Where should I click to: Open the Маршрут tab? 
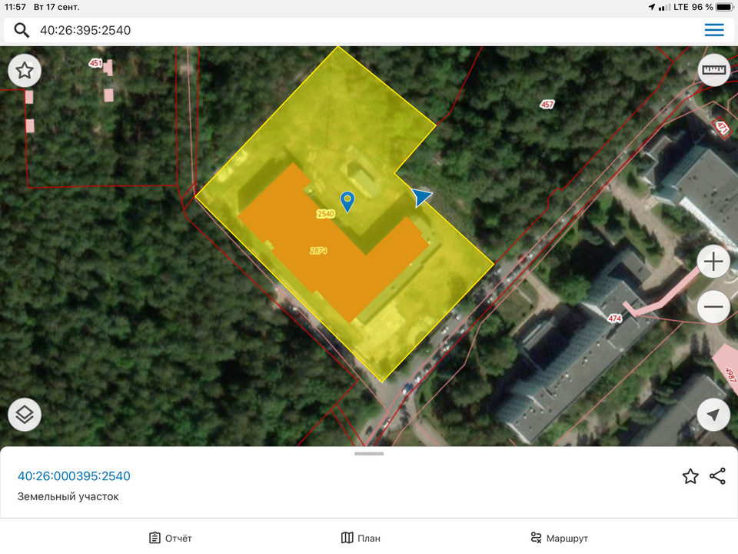tap(559, 538)
